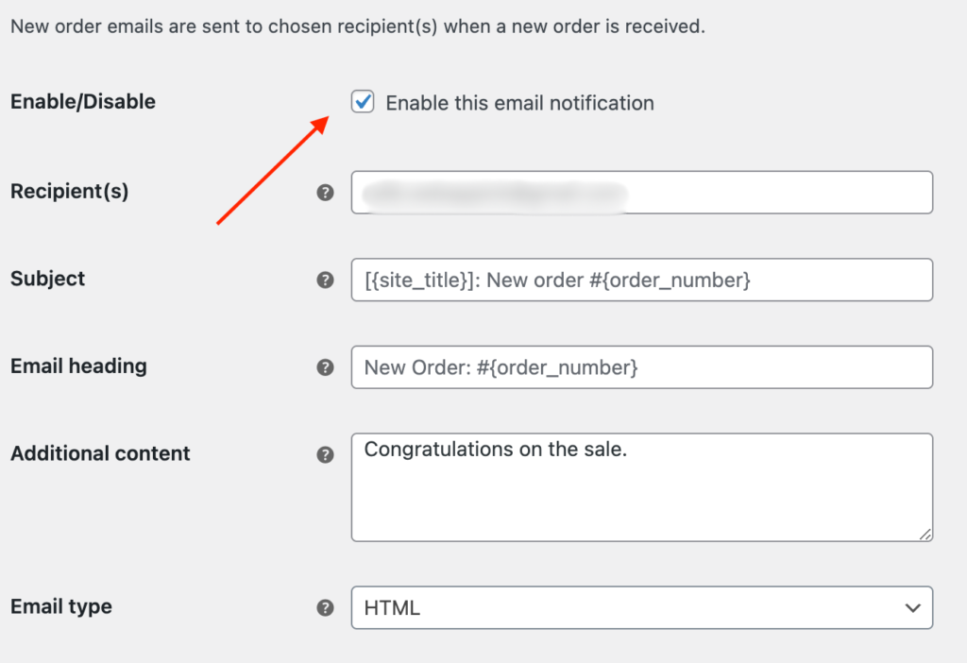Open the Recipient(s) question mark bubble
The image size is (967, 663).
[325, 192]
